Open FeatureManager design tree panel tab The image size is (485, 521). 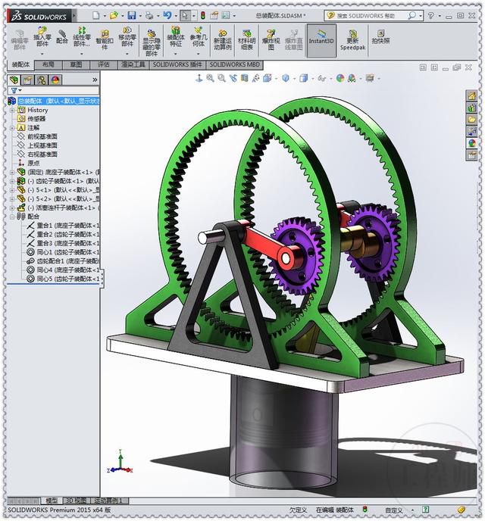click(14, 80)
